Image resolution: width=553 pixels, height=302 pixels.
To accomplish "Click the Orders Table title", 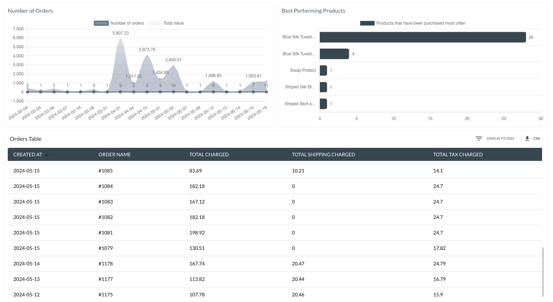I will pos(26,139).
